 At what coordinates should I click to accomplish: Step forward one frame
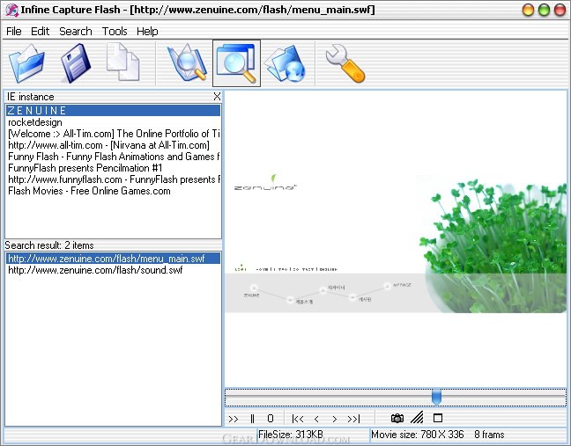[x=335, y=419]
